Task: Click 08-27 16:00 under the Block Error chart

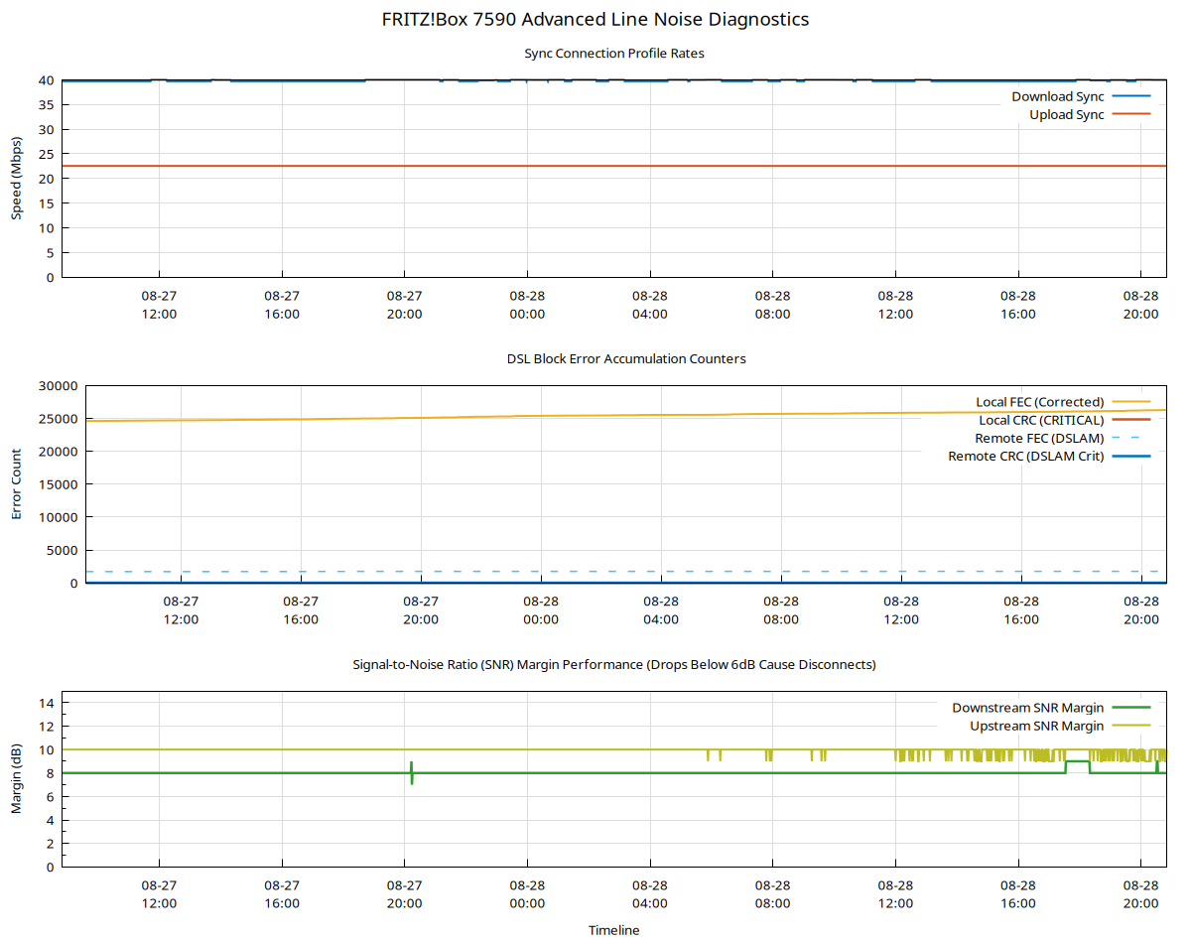Action: tap(301, 610)
